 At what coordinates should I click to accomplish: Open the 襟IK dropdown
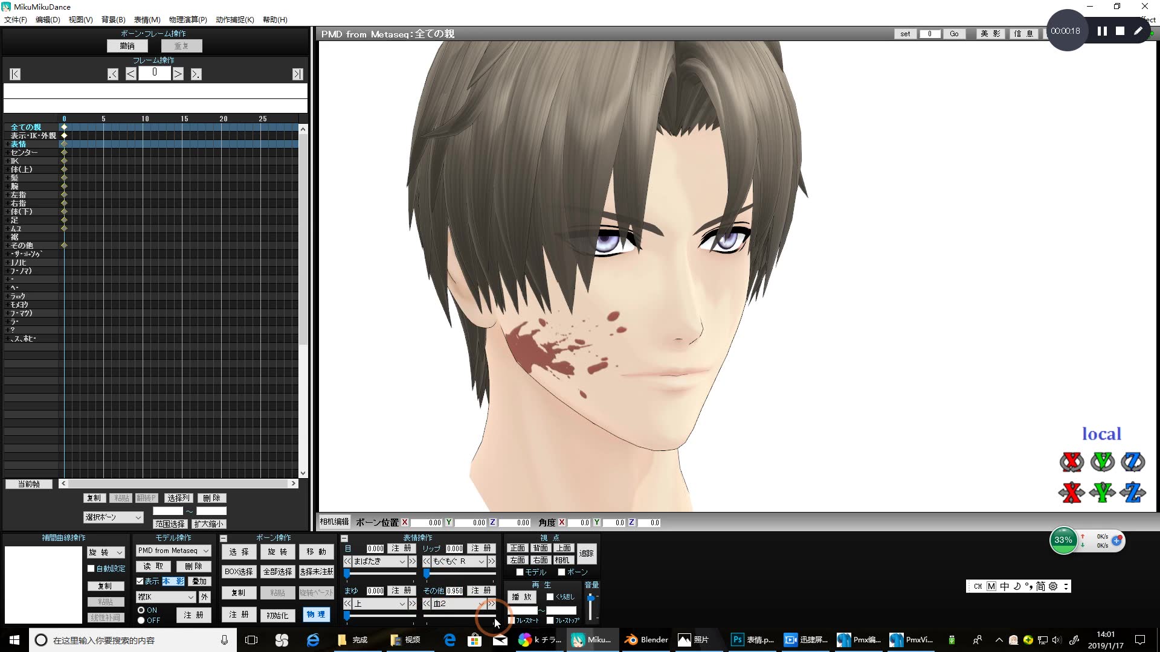tap(166, 597)
